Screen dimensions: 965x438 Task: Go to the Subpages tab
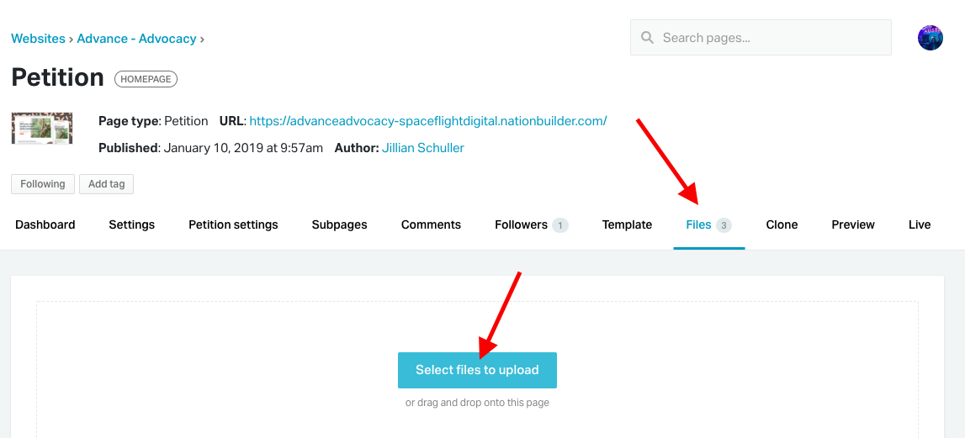click(340, 224)
